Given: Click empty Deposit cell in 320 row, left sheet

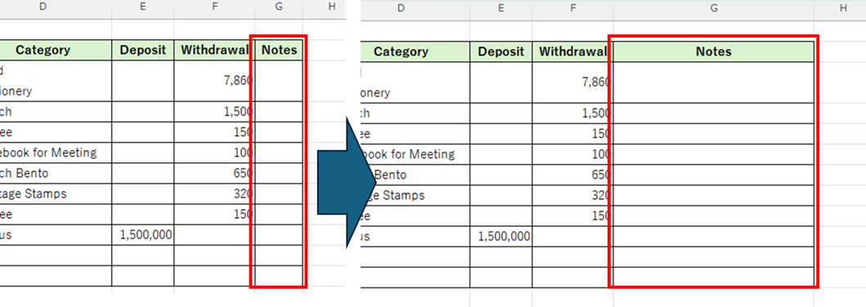Looking at the screenshot, I should pos(143,194).
